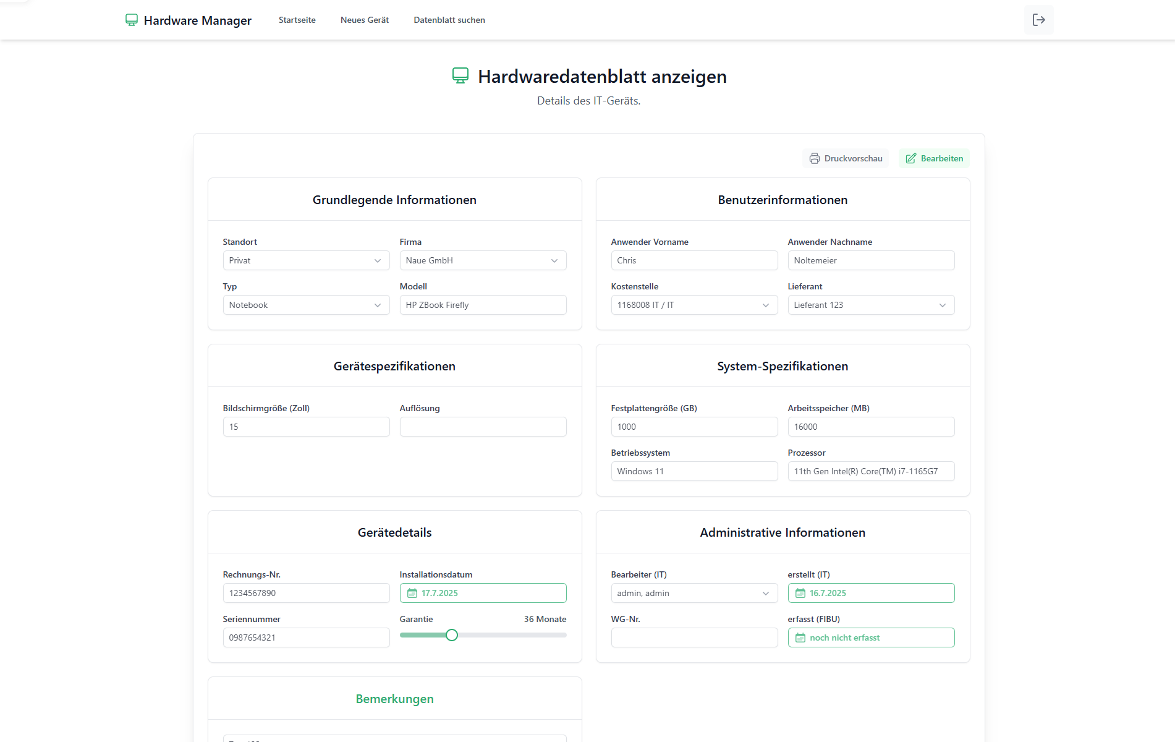Screen dimensions: 1175x742
Task: Click the Modell field with HP ZBook Firefly
Action: tap(483, 305)
